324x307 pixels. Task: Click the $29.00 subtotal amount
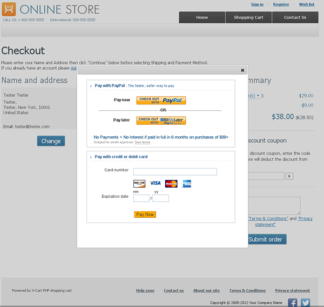[x=306, y=96]
